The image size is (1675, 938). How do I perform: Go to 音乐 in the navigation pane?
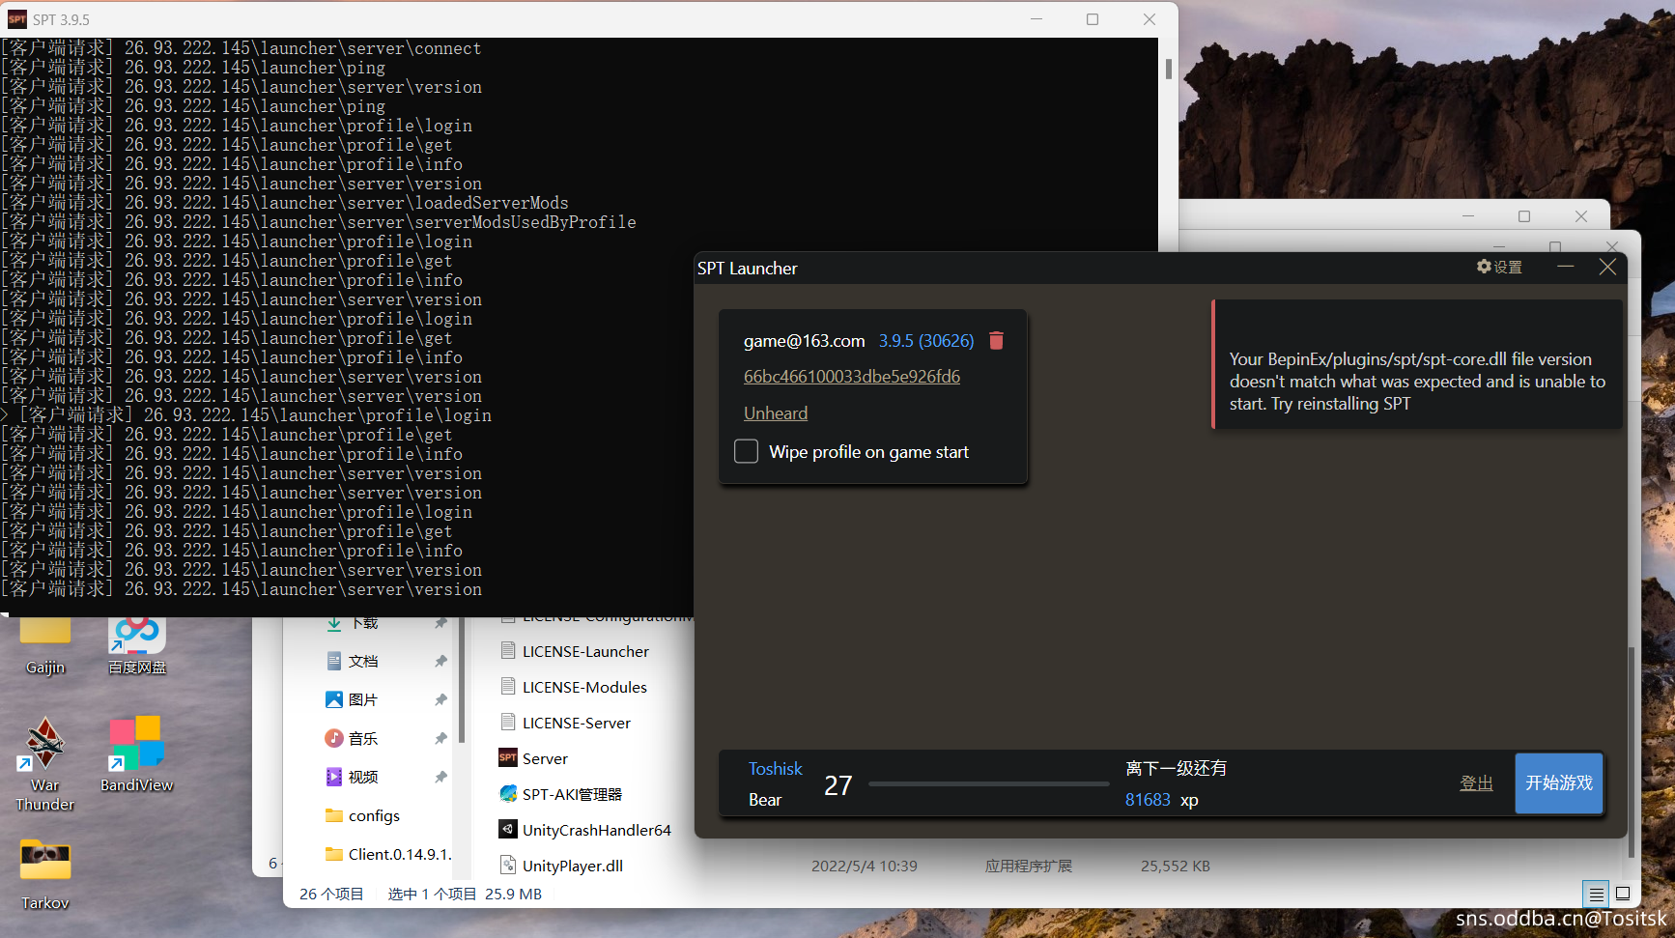pyautogui.click(x=362, y=739)
